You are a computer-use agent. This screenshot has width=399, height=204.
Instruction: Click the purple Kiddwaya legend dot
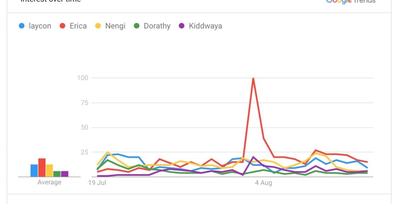pyautogui.click(x=182, y=26)
